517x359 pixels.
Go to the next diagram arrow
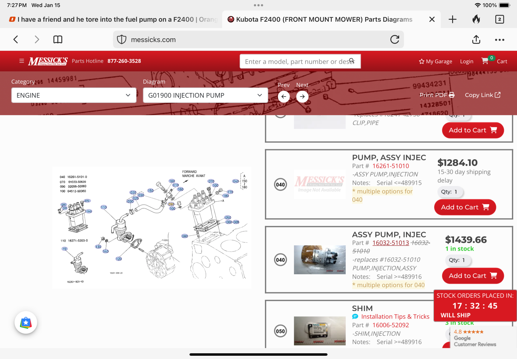(x=302, y=97)
